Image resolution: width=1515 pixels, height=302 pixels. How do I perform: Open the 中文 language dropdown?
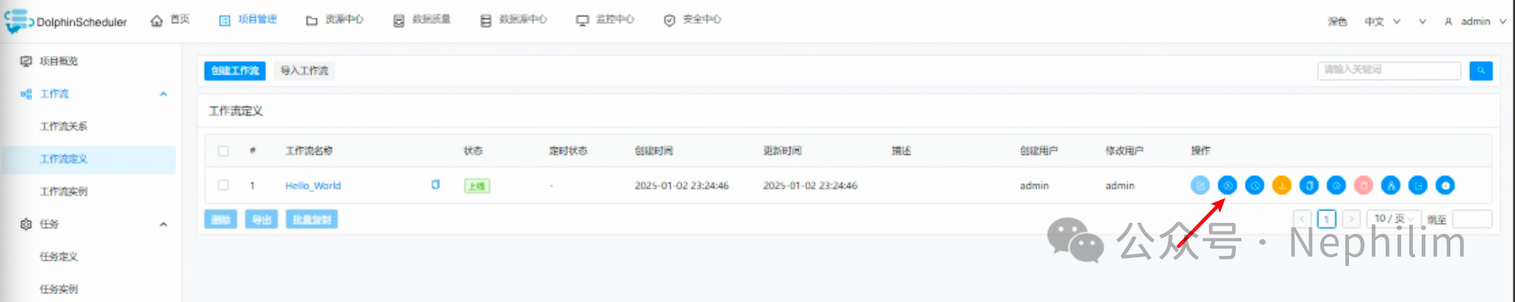(x=1382, y=21)
